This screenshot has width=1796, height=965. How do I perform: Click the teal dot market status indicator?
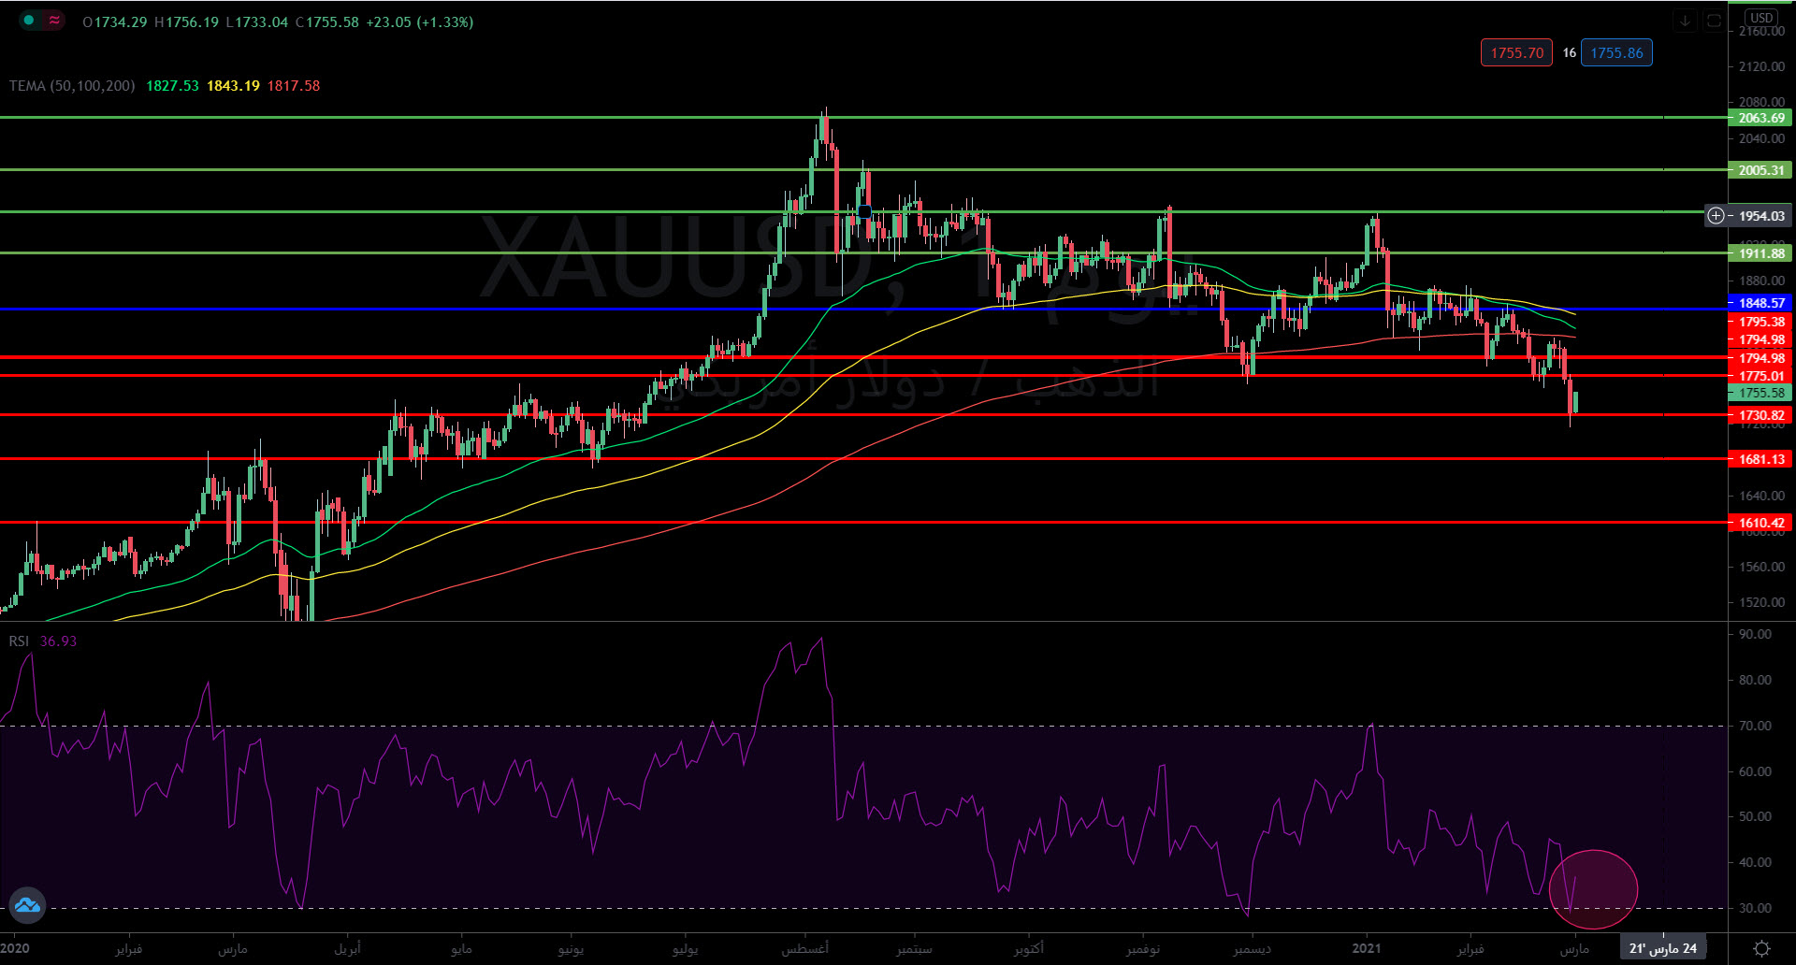[29, 21]
